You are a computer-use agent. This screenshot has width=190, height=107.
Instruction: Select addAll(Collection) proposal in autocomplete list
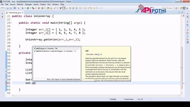pyautogui.click(x=56, y=51)
